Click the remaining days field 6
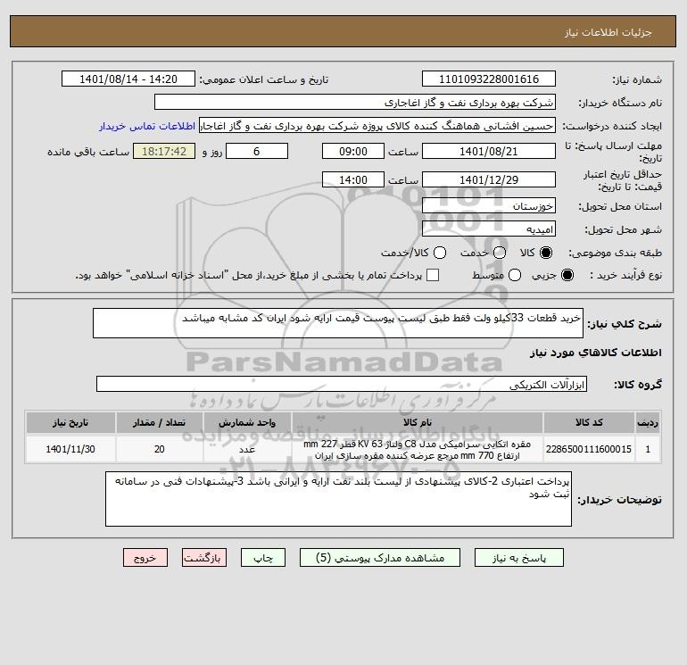The width and height of the screenshot is (687, 665). pos(257,152)
